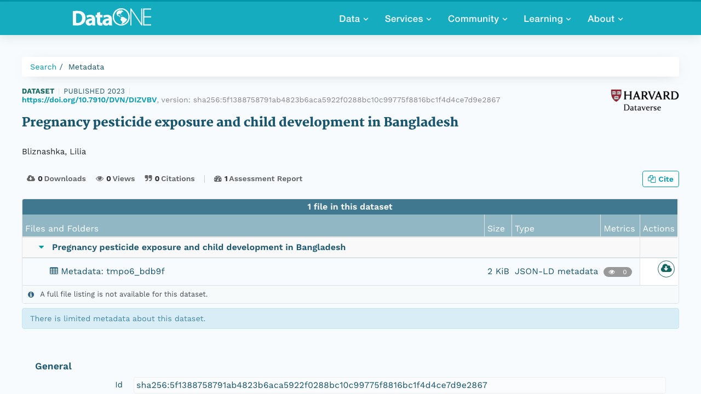Open the About dropdown menu
This screenshot has height=394, width=701.
pos(605,19)
